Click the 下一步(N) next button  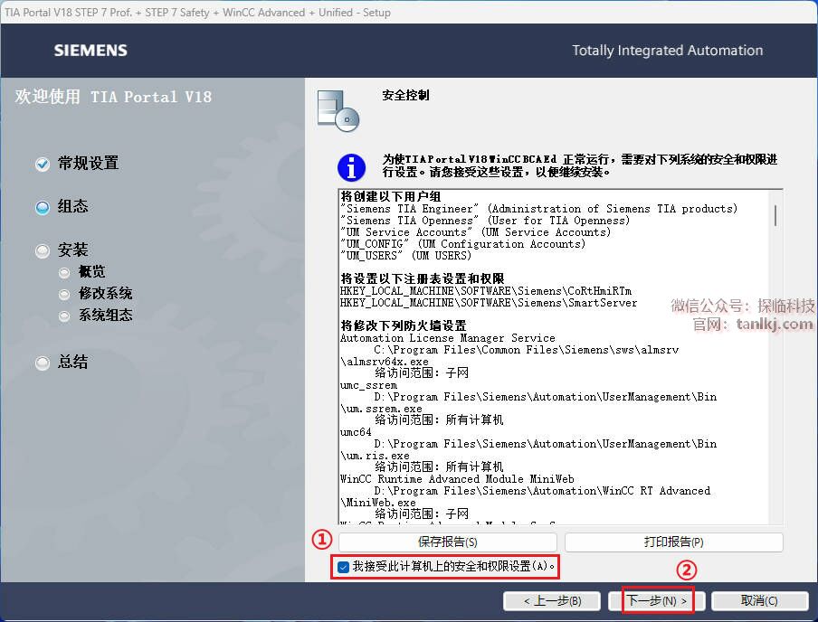pyautogui.click(x=656, y=600)
